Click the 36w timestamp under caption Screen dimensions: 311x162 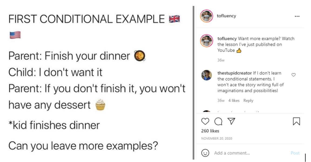coord(221,60)
